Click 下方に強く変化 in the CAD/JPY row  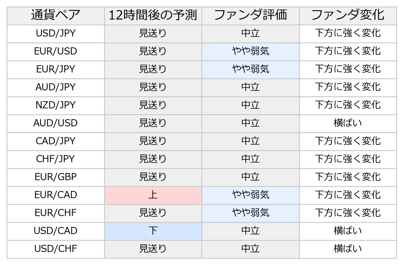[348, 141]
